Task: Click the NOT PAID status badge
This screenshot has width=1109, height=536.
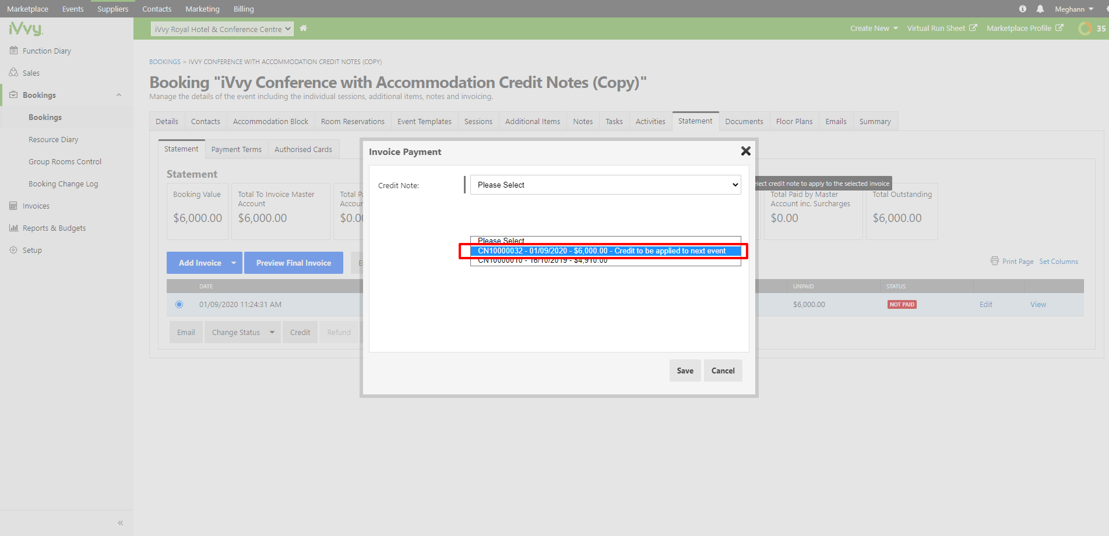Action: click(x=902, y=304)
